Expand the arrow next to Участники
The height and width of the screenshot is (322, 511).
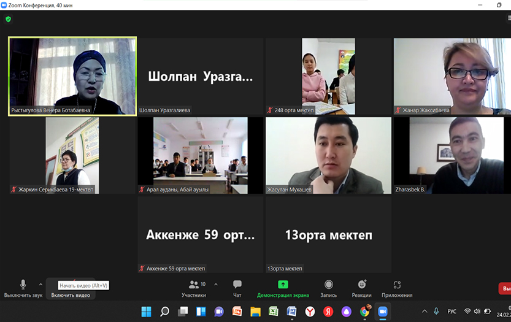click(x=215, y=285)
